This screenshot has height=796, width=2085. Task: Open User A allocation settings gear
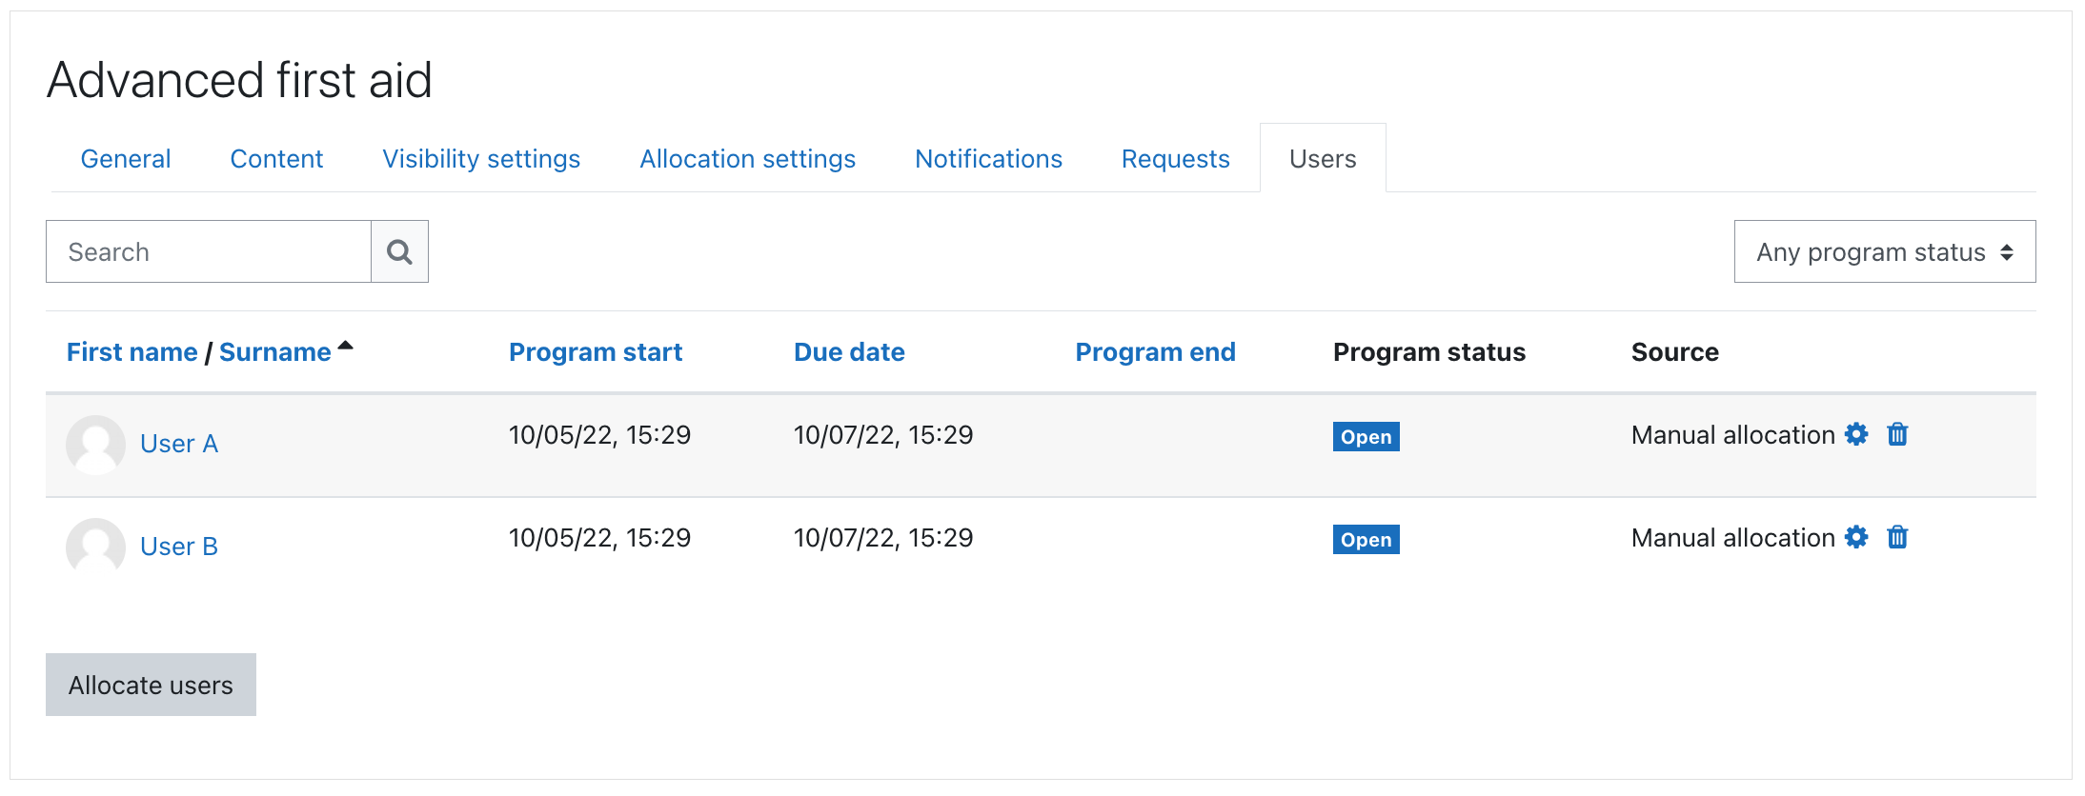pyautogui.click(x=1856, y=435)
